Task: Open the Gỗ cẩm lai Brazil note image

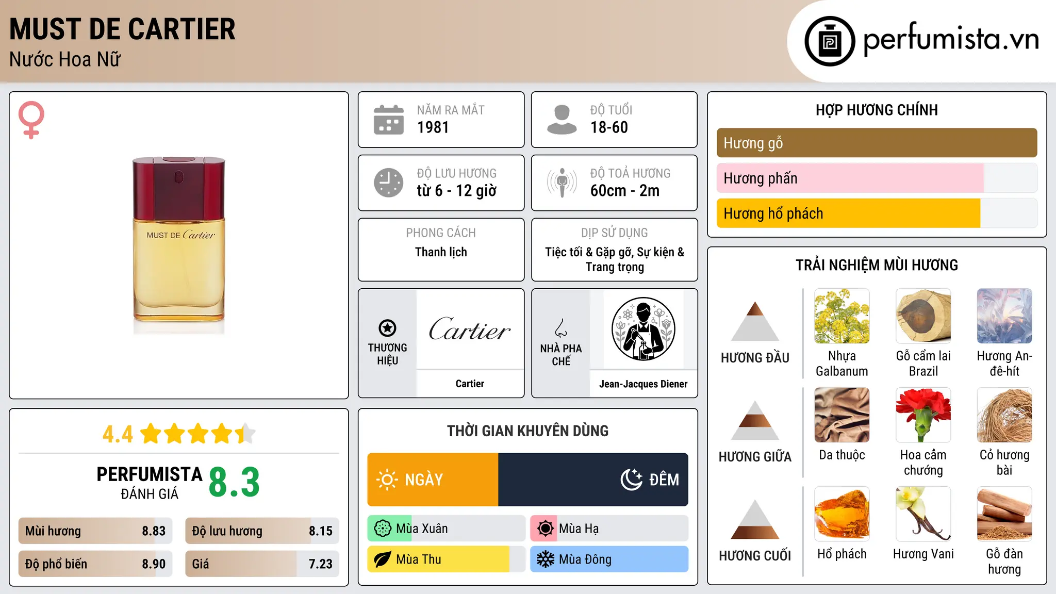Action: coord(923,316)
